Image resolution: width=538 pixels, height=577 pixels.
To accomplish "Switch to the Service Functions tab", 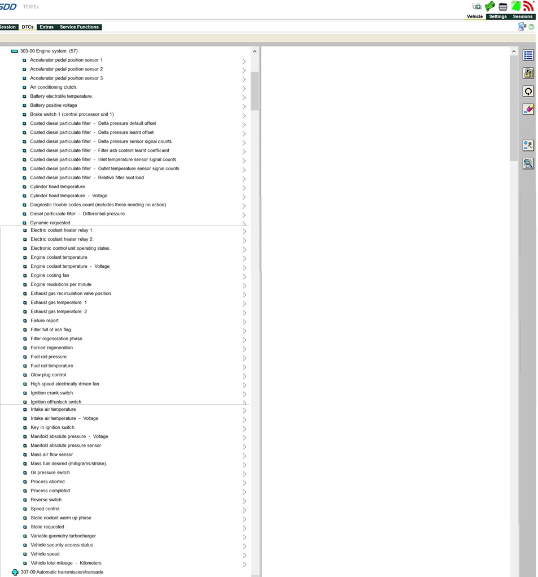I will click(x=79, y=27).
